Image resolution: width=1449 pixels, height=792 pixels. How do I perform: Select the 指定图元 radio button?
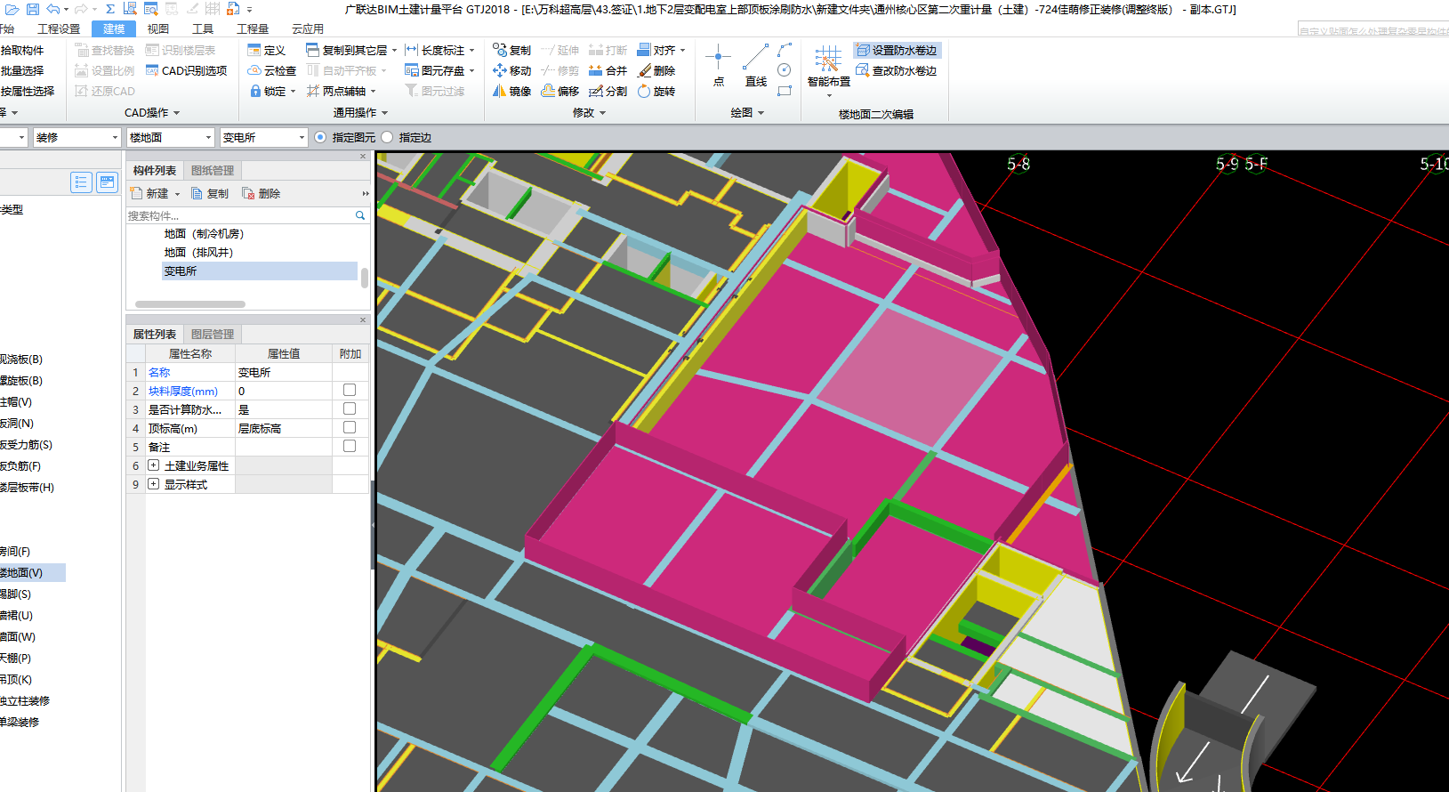(x=320, y=137)
